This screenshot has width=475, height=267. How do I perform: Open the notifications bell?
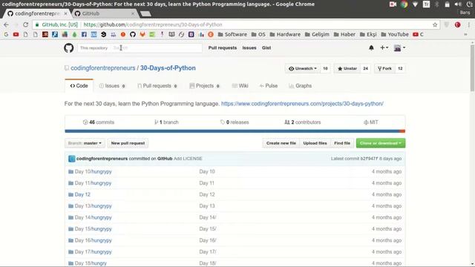(x=371, y=47)
